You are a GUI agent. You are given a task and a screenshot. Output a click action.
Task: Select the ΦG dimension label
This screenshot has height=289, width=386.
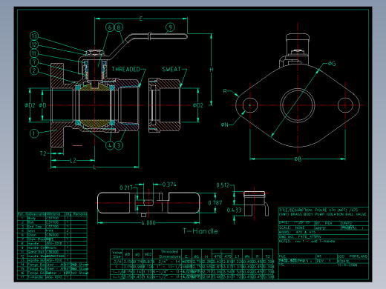pyautogui.click(x=332, y=64)
